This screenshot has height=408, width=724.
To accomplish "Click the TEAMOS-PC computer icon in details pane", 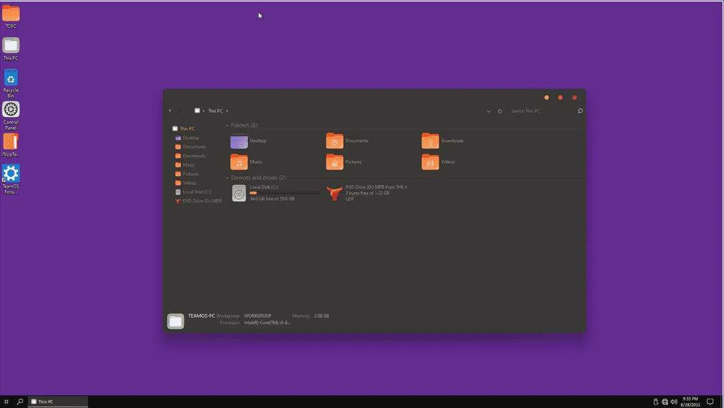I will (176, 321).
